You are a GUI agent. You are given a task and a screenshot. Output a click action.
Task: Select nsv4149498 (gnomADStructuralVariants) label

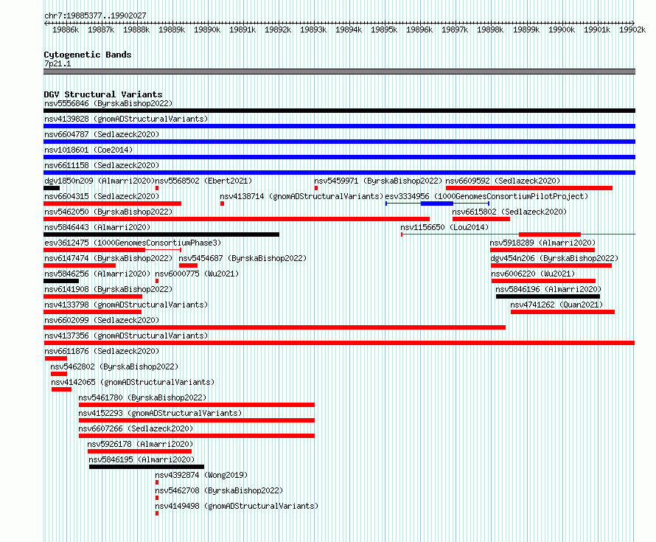(x=237, y=506)
